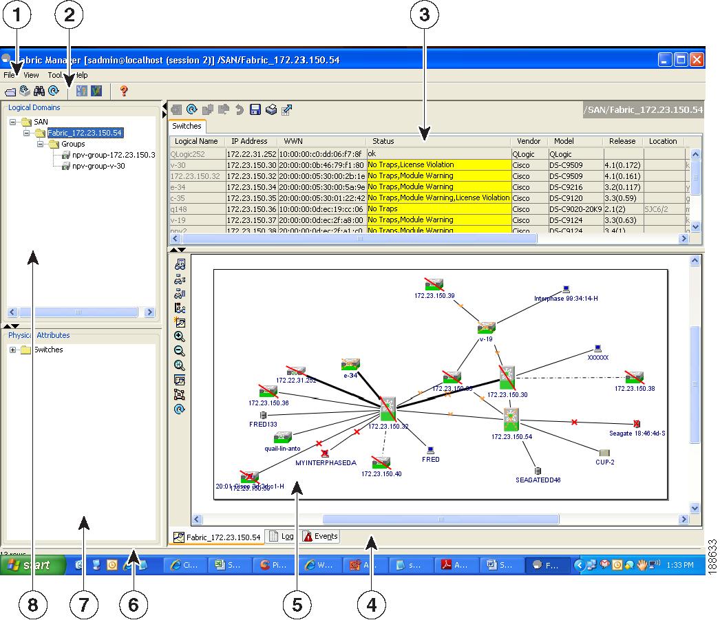
Task: Click the map horizontal scrollbar thumb
Action: tap(441, 520)
